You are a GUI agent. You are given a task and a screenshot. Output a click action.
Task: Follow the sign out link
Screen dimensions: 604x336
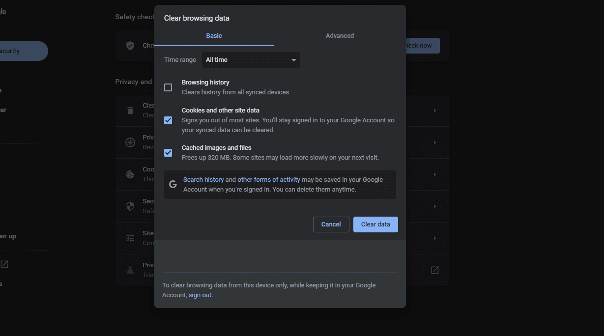tap(200, 295)
